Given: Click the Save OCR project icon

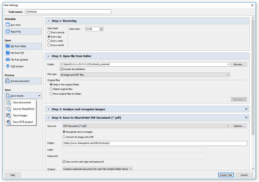Looking at the screenshot, I should (x=9, y=122).
